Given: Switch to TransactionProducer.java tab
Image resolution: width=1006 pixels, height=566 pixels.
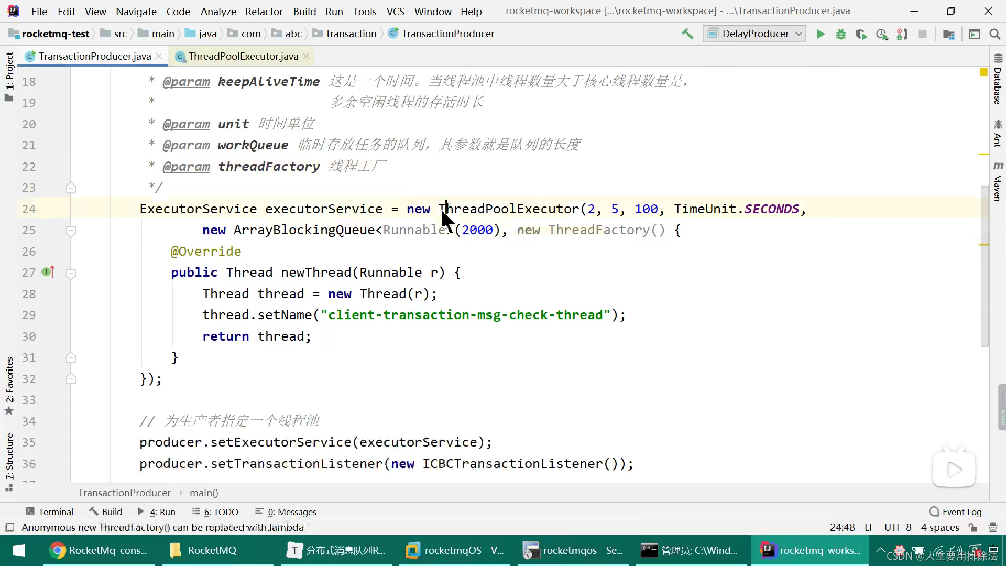Looking at the screenshot, I should click(x=95, y=56).
